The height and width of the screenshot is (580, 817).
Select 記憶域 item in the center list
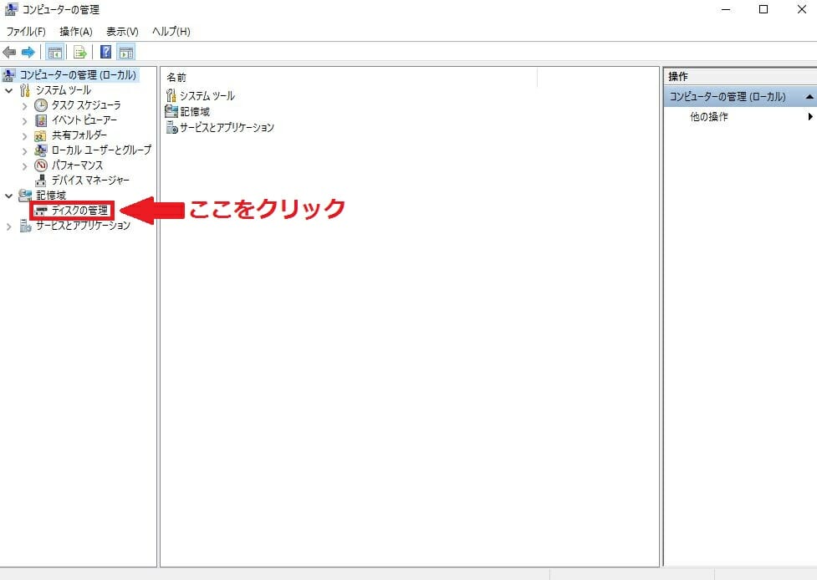[x=194, y=111]
